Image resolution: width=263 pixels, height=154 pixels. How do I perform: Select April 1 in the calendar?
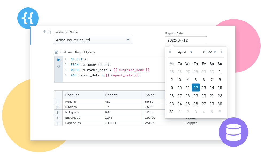click(220, 72)
